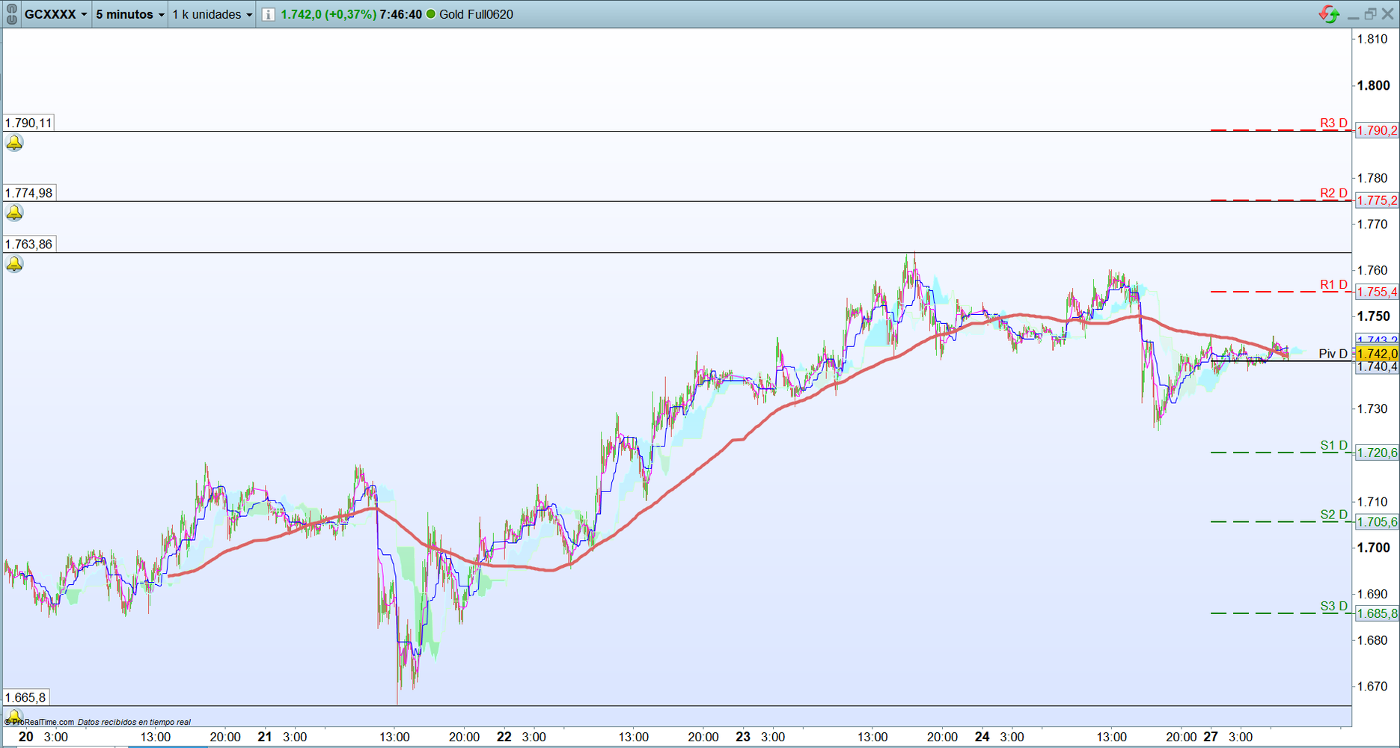The width and height of the screenshot is (1400, 748).
Task: Open the GCXXXX symbol dropdown
Action: [x=56, y=14]
